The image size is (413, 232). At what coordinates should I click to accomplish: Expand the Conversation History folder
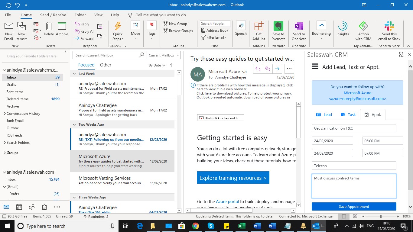(5, 114)
